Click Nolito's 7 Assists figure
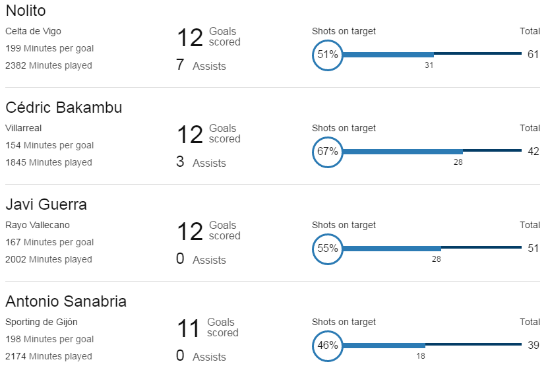 point(201,65)
